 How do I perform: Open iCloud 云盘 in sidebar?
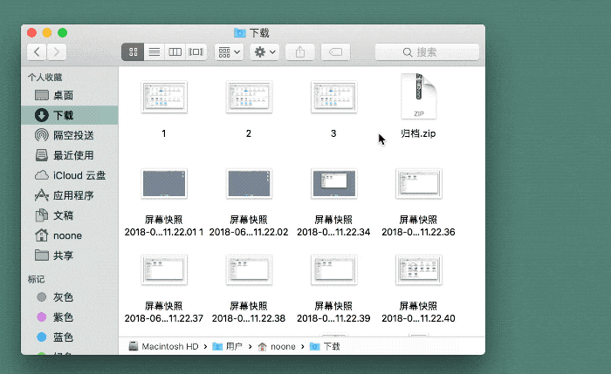[x=79, y=175]
